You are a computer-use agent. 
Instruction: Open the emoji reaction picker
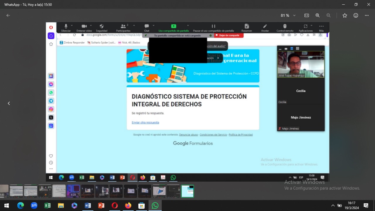pos(356,16)
